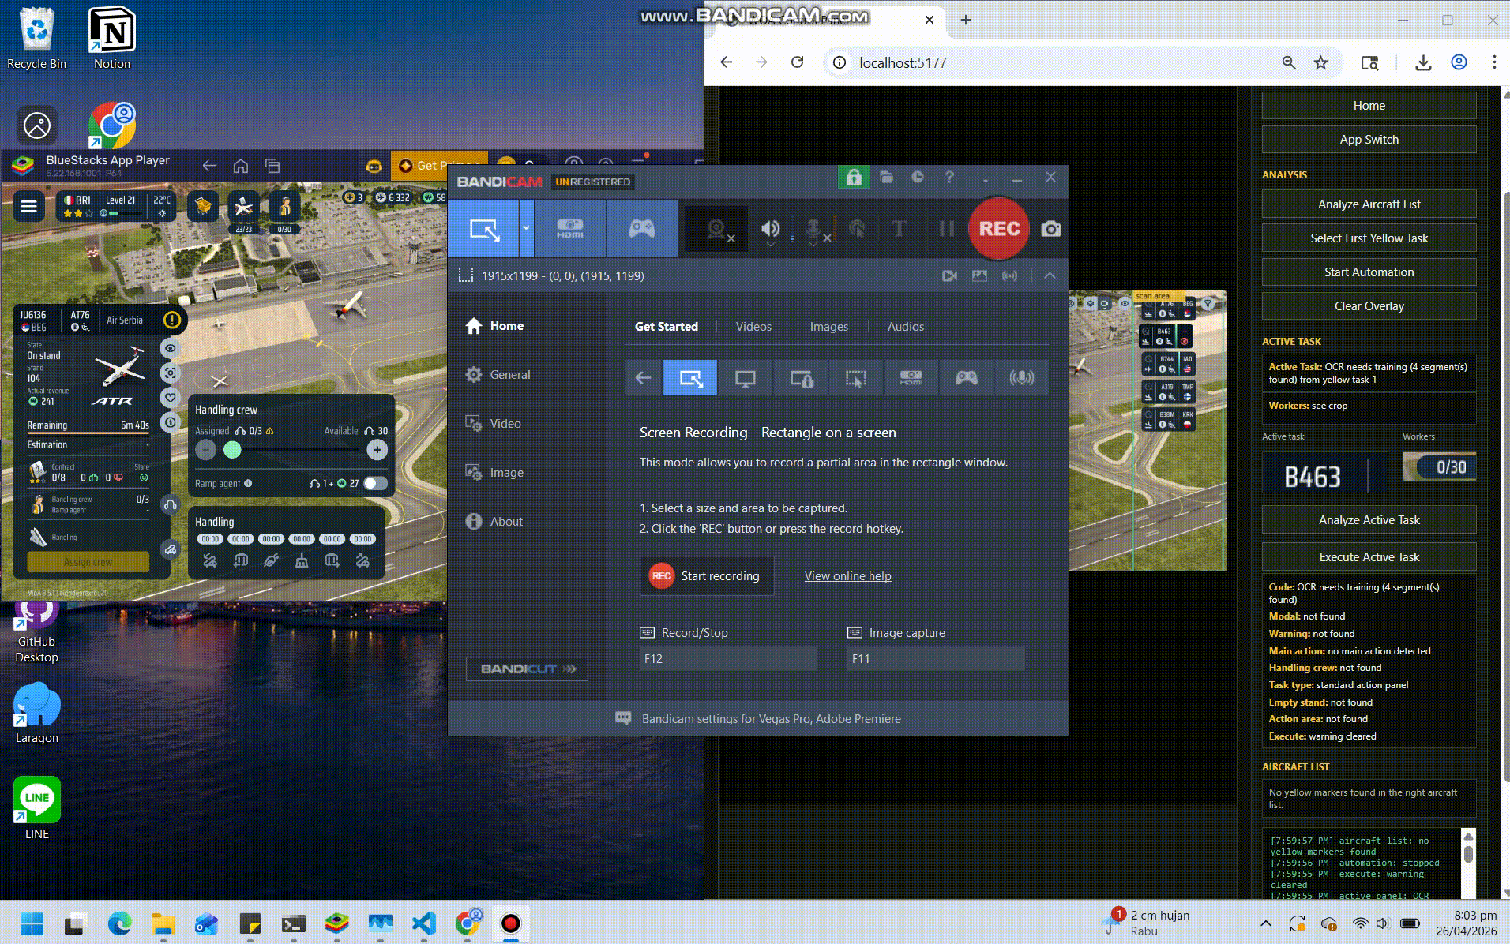The height and width of the screenshot is (944, 1510).
Task: Click the Start recording button
Action: pyautogui.click(x=706, y=576)
